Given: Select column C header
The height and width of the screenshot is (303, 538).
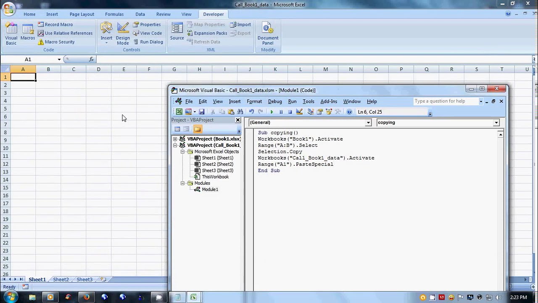Looking at the screenshot, I should (x=73, y=69).
